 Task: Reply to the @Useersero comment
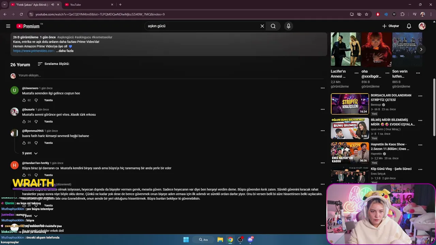click(48, 100)
